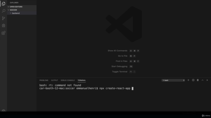Maximize terminal panel with up chevron

(x=202, y=80)
